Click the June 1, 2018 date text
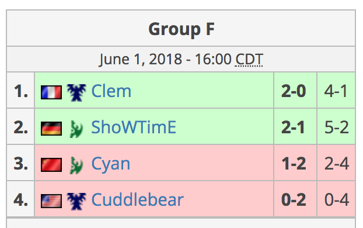The width and height of the screenshot is (363, 228). (x=141, y=60)
